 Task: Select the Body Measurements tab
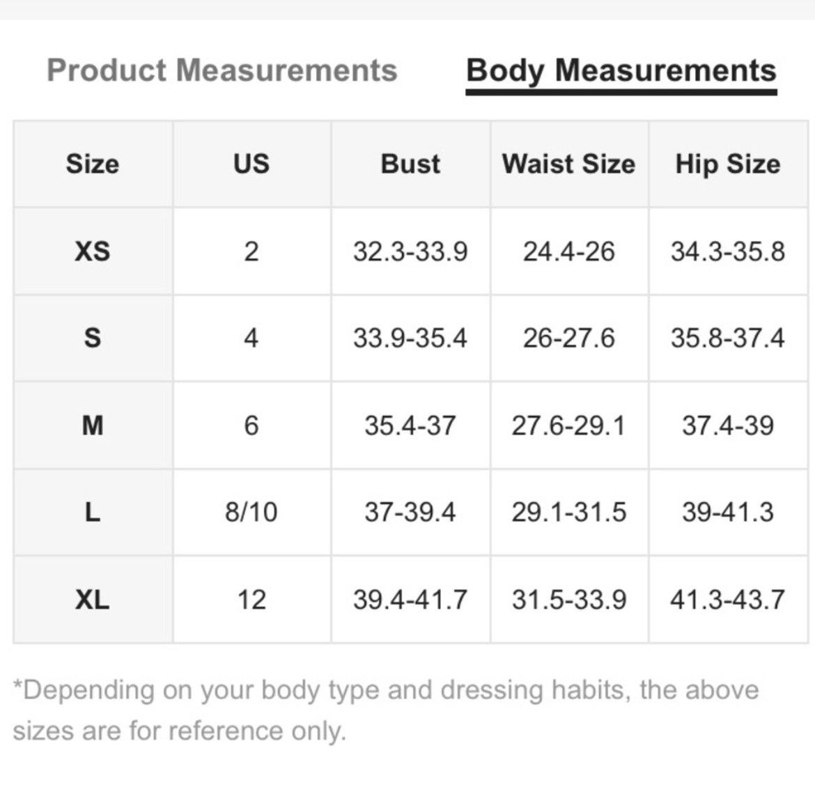point(621,71)
